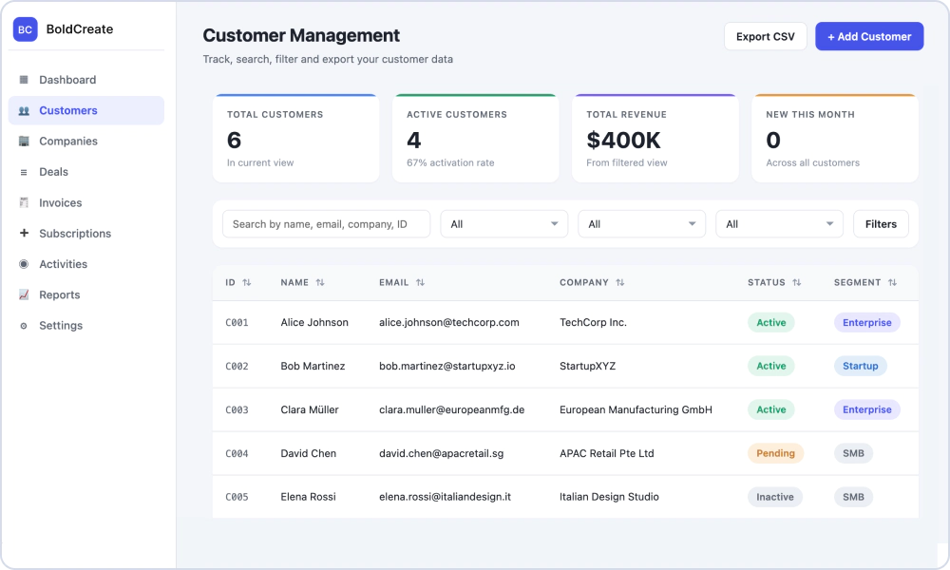Screen dimensions: 950x570
Task: Sort table by Status column arrows
Action: [x=797, y=282]
